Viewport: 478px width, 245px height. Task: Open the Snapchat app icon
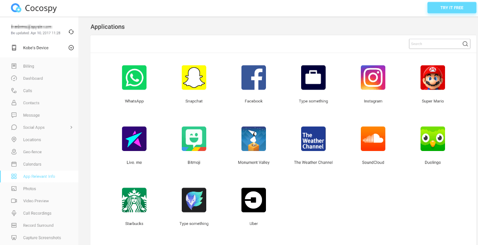pos(194,78)
